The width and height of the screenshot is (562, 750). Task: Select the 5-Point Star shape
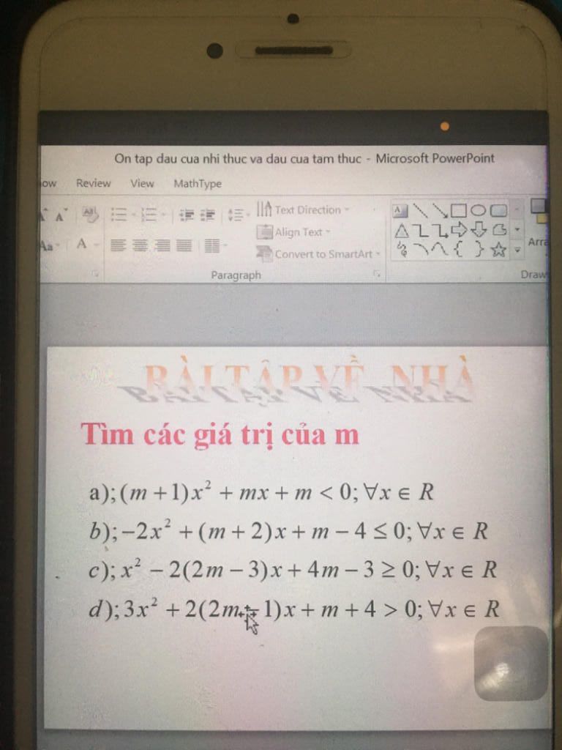click(498, 249)
